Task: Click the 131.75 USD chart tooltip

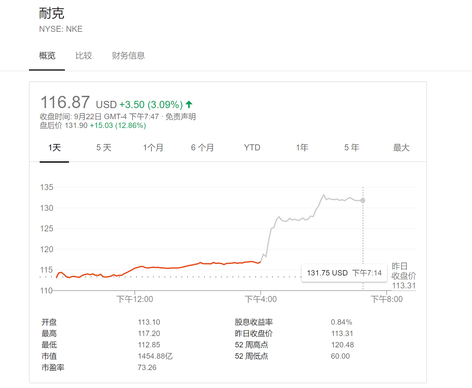Action: click(344, 273)
